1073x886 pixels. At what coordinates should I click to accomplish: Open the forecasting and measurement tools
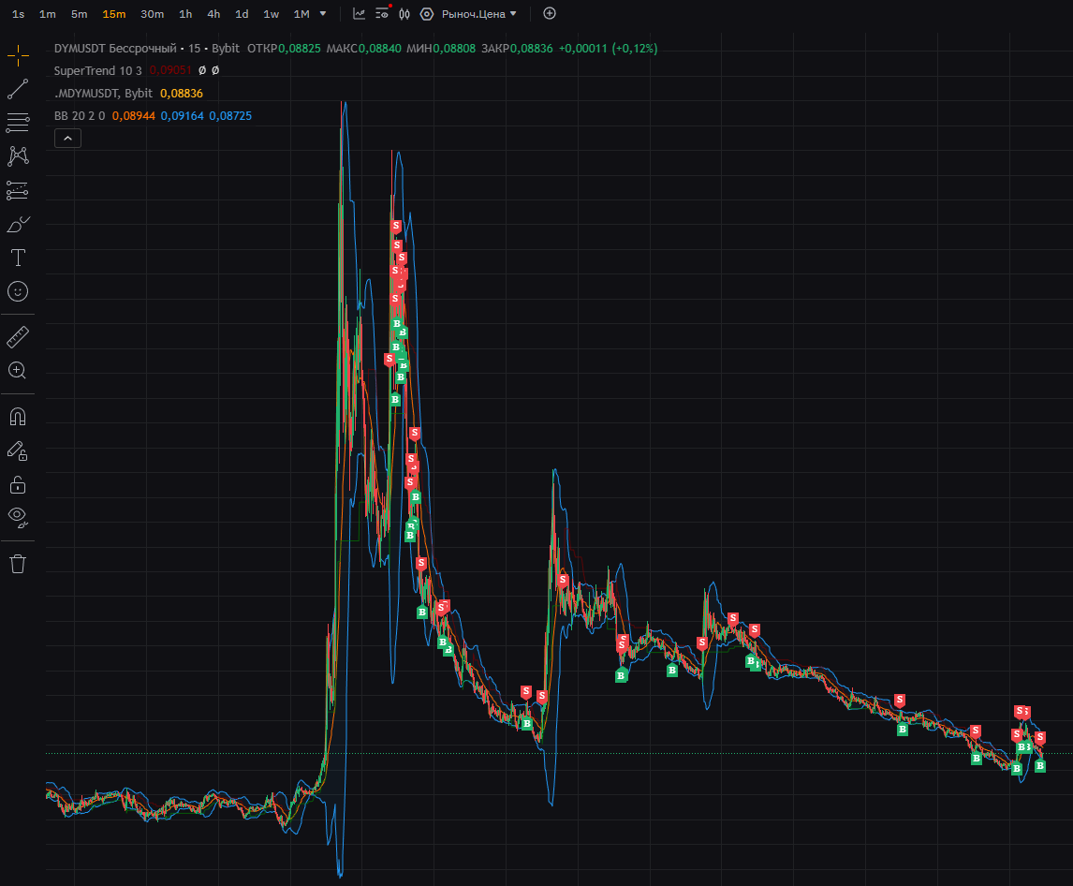18,190
